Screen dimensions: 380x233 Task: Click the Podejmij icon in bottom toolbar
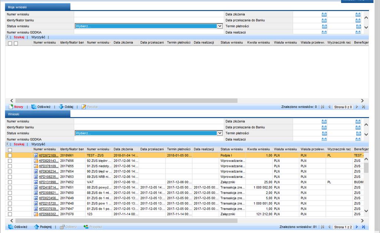36,227
